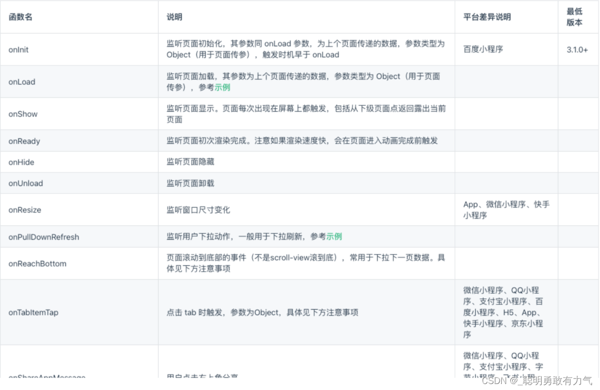Screen dimensions: 600x390
Task: Select the onHide function name
Action: pos(20,162)
